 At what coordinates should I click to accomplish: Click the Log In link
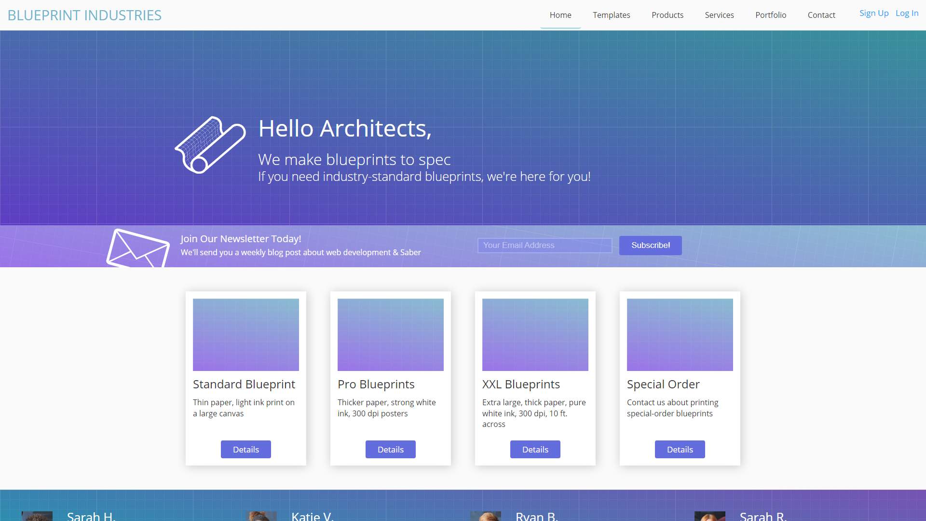(907, 14)
